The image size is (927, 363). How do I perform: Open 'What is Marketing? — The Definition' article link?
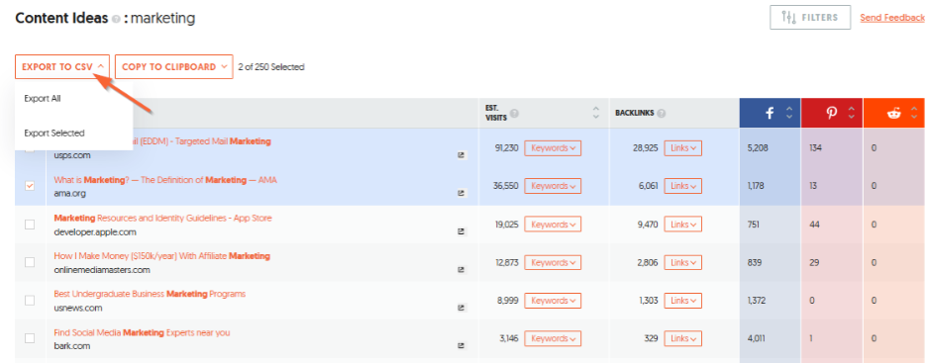165,180
